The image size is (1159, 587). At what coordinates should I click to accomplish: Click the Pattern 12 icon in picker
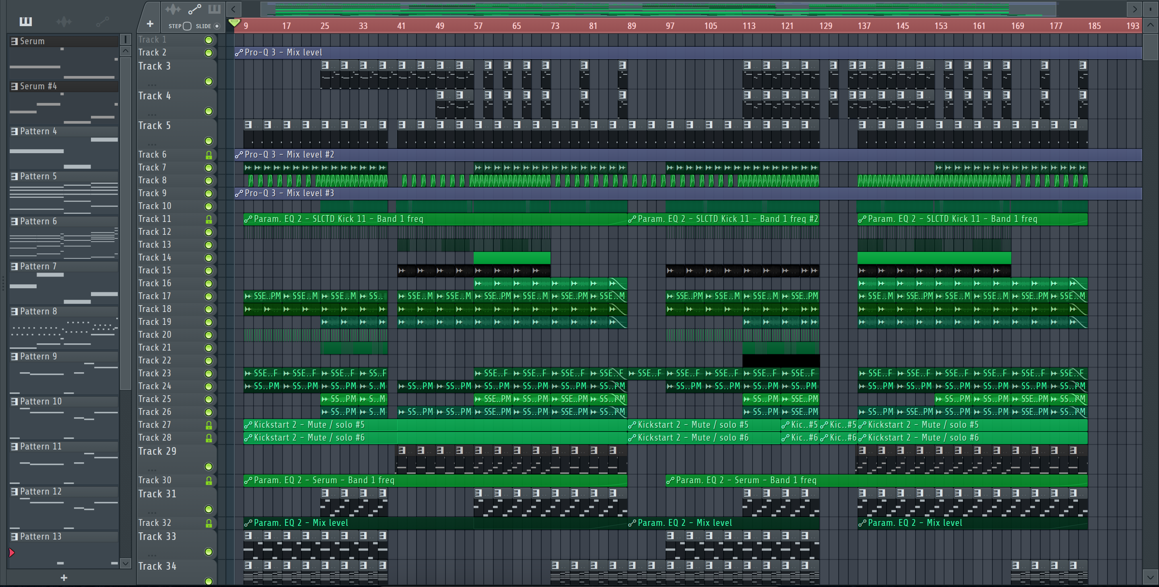pyautogui.click(x=14, y=492)
